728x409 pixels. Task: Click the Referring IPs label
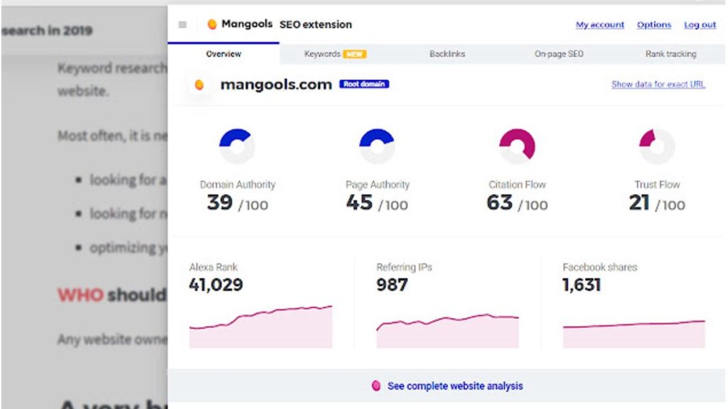coord(404,267)
